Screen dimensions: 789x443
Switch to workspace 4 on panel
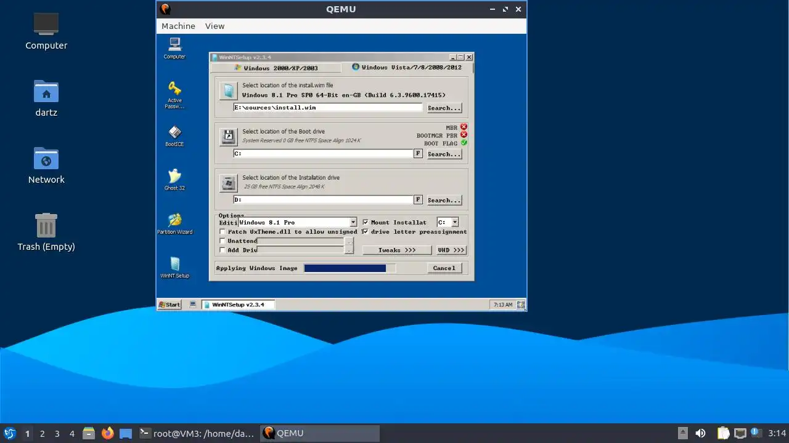coord(72,433)
